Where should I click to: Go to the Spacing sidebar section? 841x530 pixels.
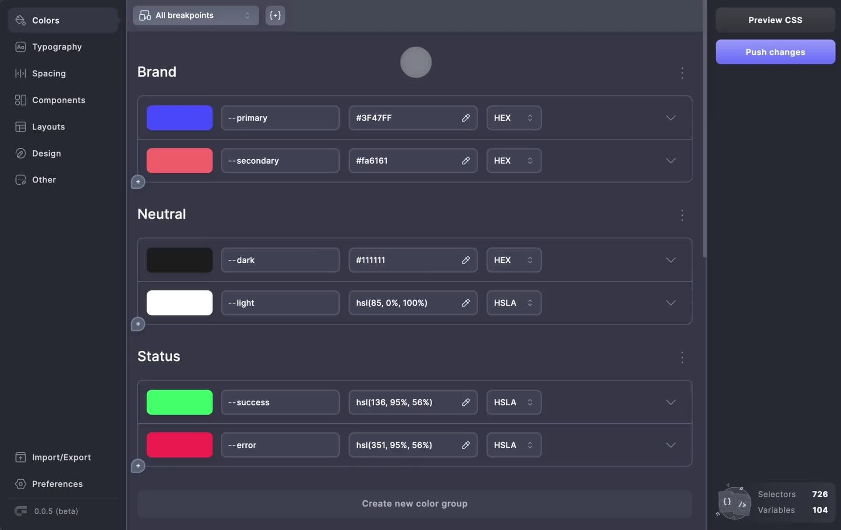49,73
